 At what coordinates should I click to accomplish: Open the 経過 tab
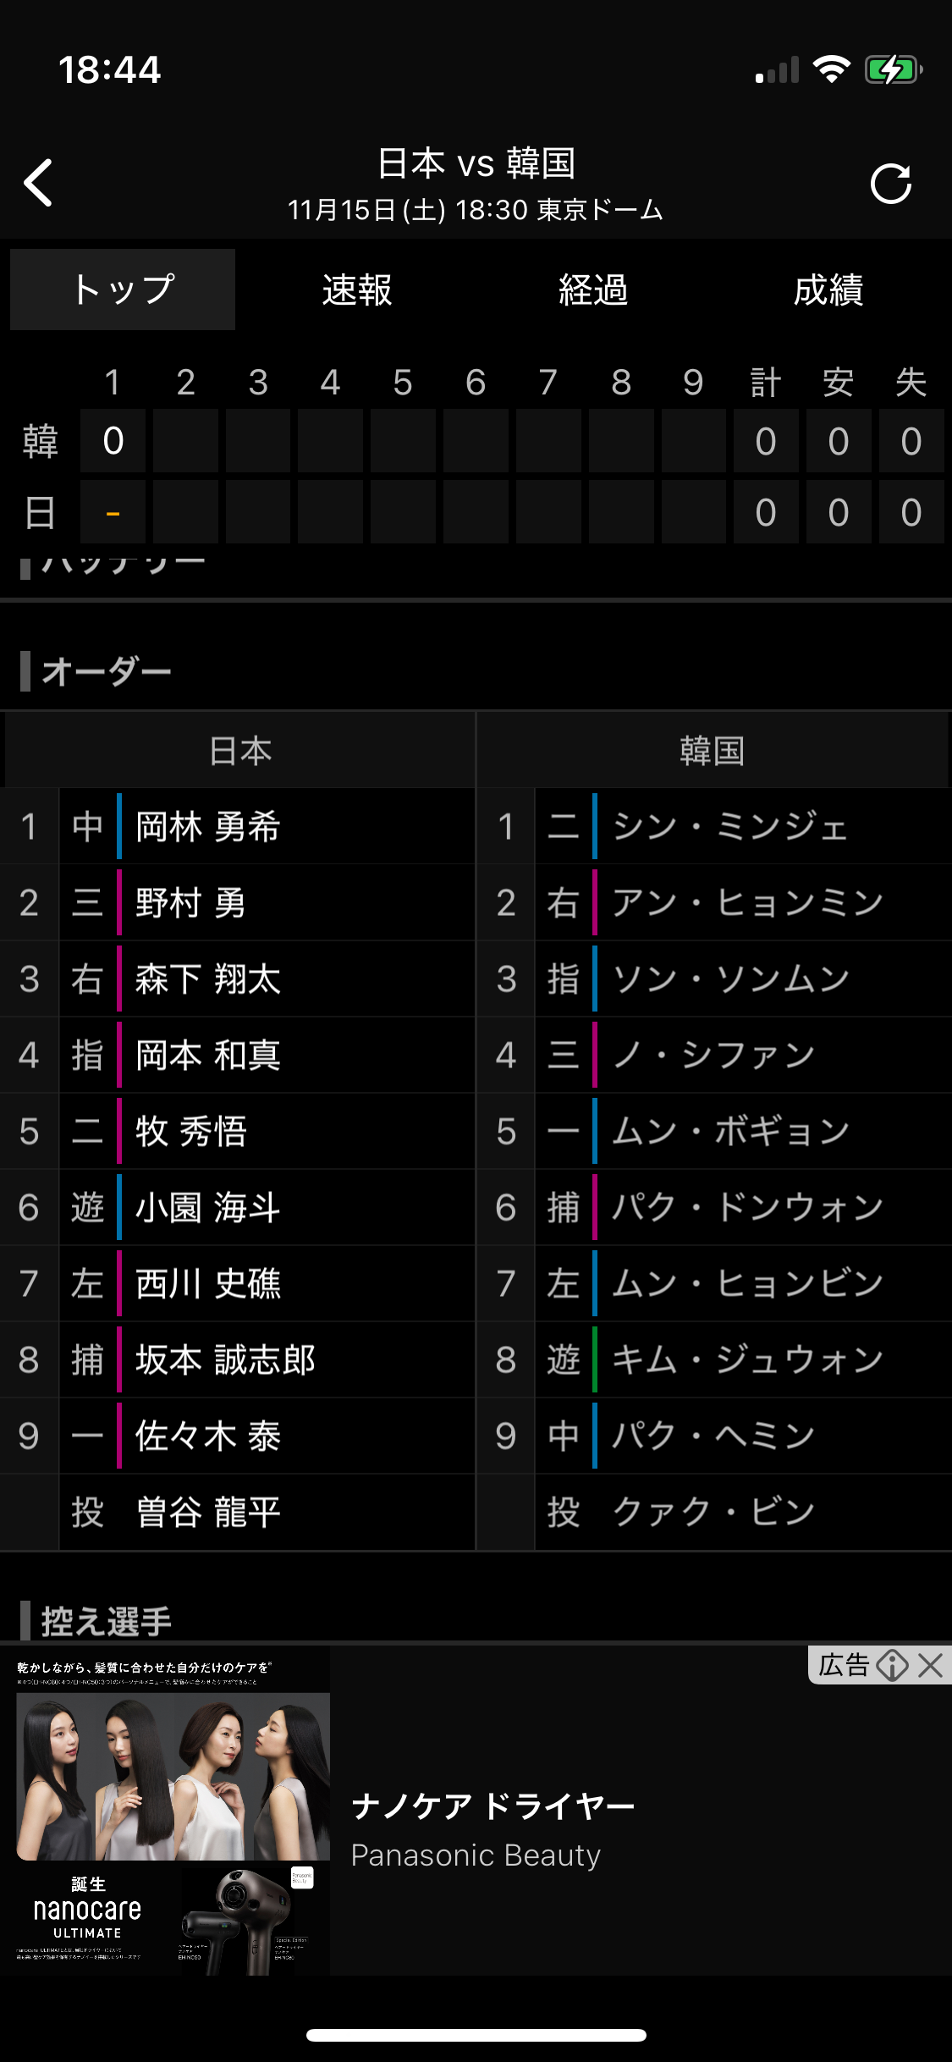[x=593, y=289]
